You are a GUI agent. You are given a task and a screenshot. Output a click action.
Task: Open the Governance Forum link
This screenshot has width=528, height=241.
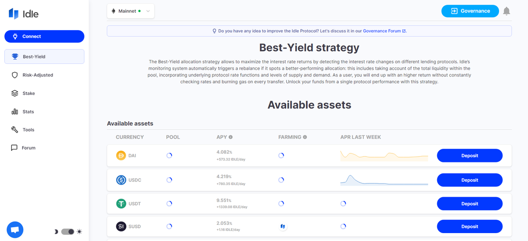tap(384, 31)
